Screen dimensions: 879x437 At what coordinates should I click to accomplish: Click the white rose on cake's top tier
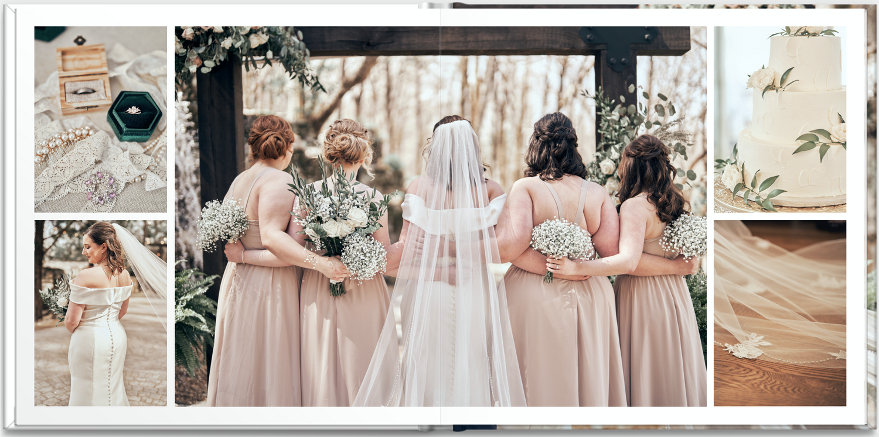pos(762,78)
